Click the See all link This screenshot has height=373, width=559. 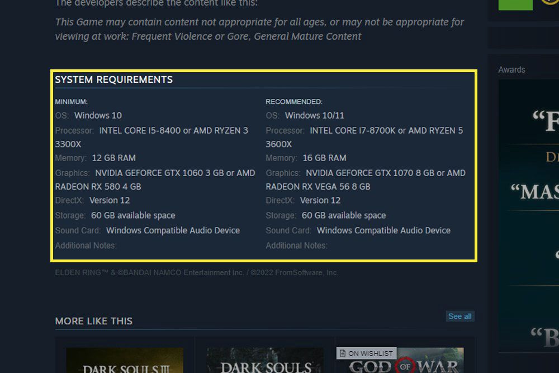[x=459, y=317]
